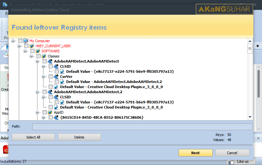The image size is (262, 165).
Task: Click the Select All button
Action: pos(33,137)
